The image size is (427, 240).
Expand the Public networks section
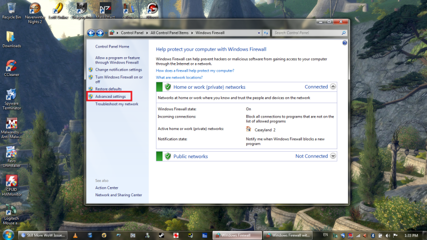coord(333,156)
